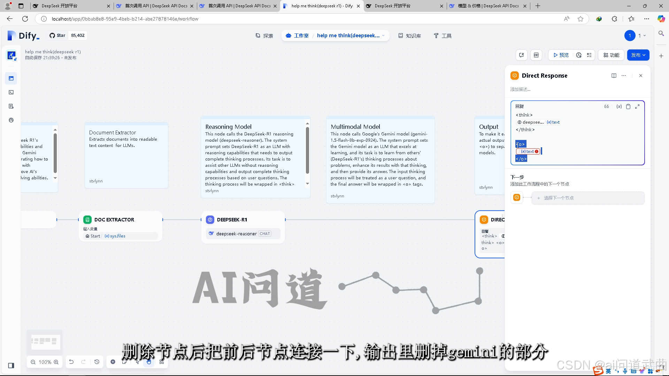Switch to pointer selection mode in canvas toolbar
669x376 pixels.
pos(137,362)
